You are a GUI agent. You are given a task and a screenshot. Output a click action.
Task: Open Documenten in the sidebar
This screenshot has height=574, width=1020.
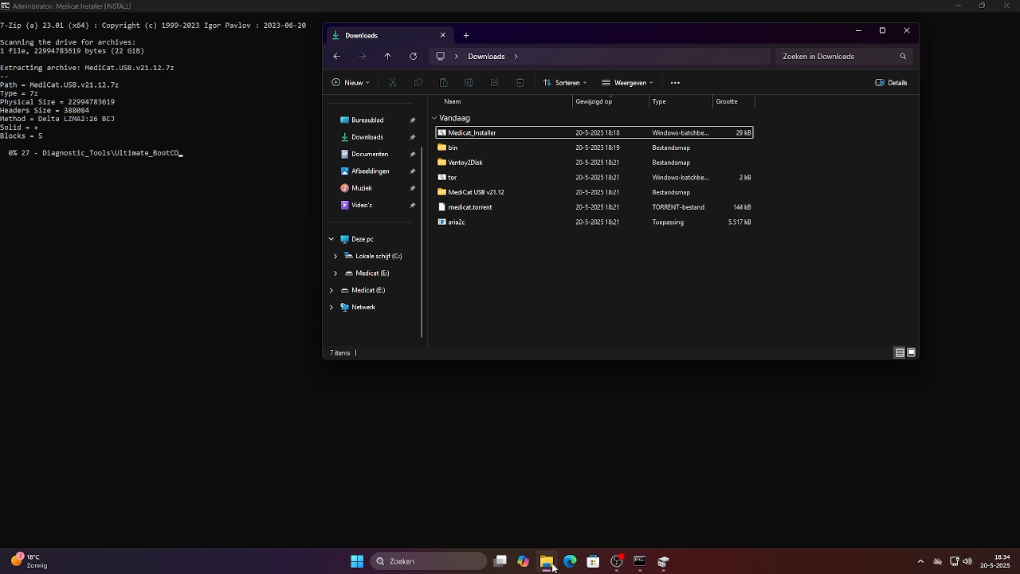(370, 154)
